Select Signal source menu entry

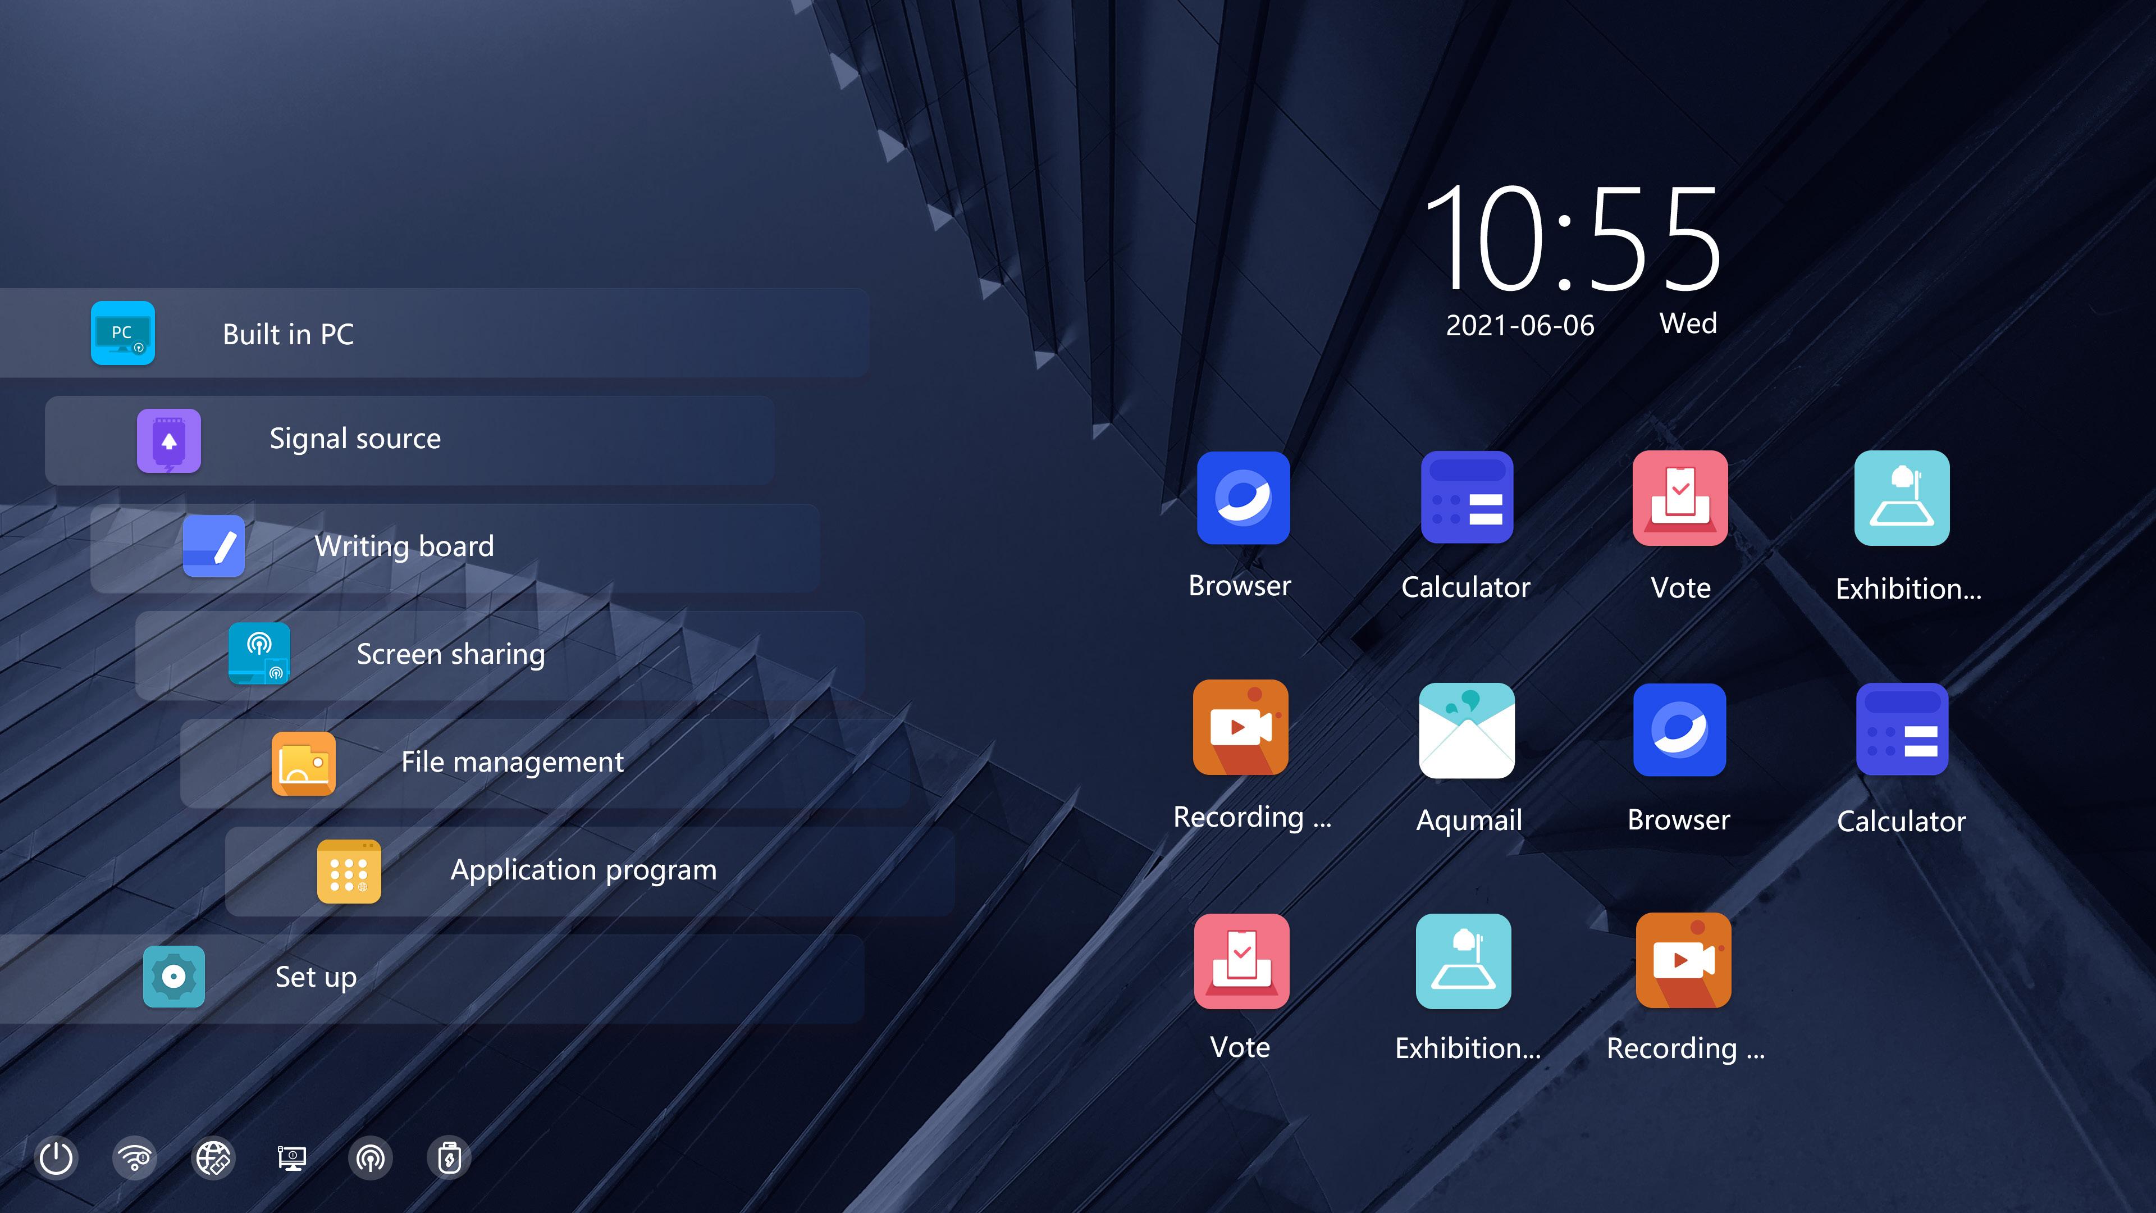pos(355,439)
